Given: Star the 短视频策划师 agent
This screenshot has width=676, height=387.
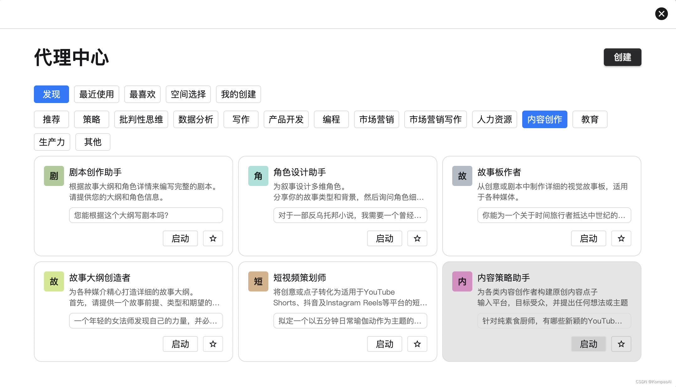Looking at the screenshot, I should [x=417, y=344].
